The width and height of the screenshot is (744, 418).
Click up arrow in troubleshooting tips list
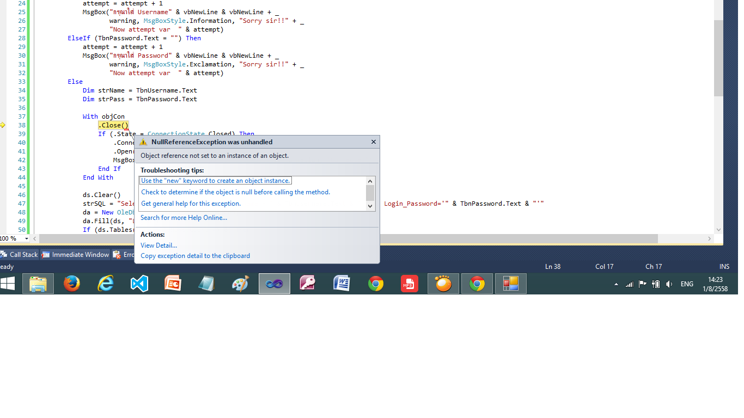coord(370,181)
